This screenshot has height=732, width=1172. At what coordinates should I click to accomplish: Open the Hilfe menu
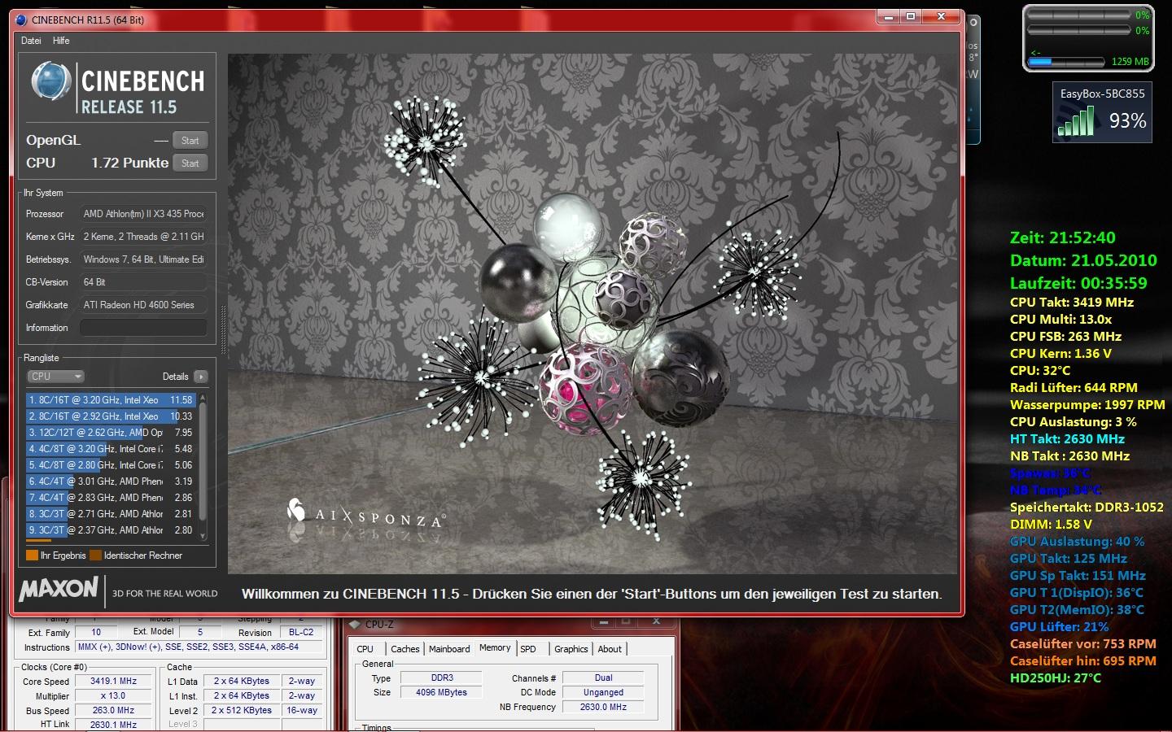click(x=61, y=41)
